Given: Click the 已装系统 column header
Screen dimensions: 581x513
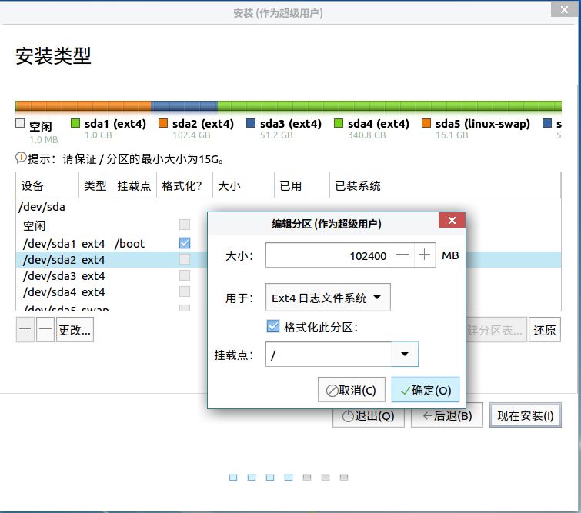Looking at the screenshot, I should click(x=445, y=185).
